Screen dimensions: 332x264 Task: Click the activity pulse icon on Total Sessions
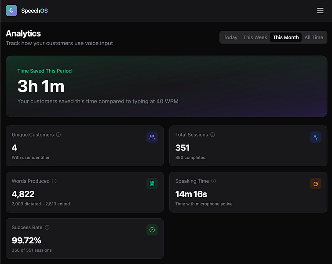coord(316,137)
